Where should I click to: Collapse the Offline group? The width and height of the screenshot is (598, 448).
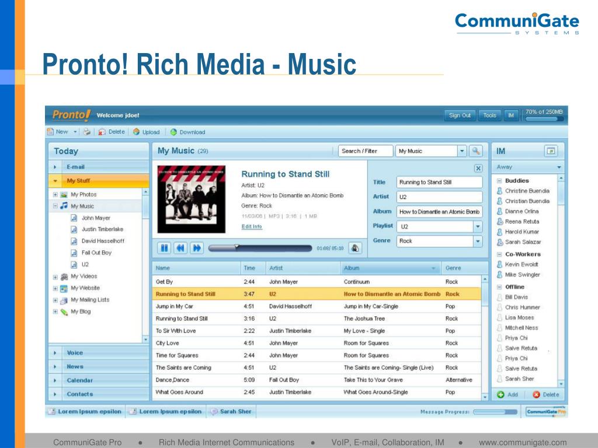point(499,287)
